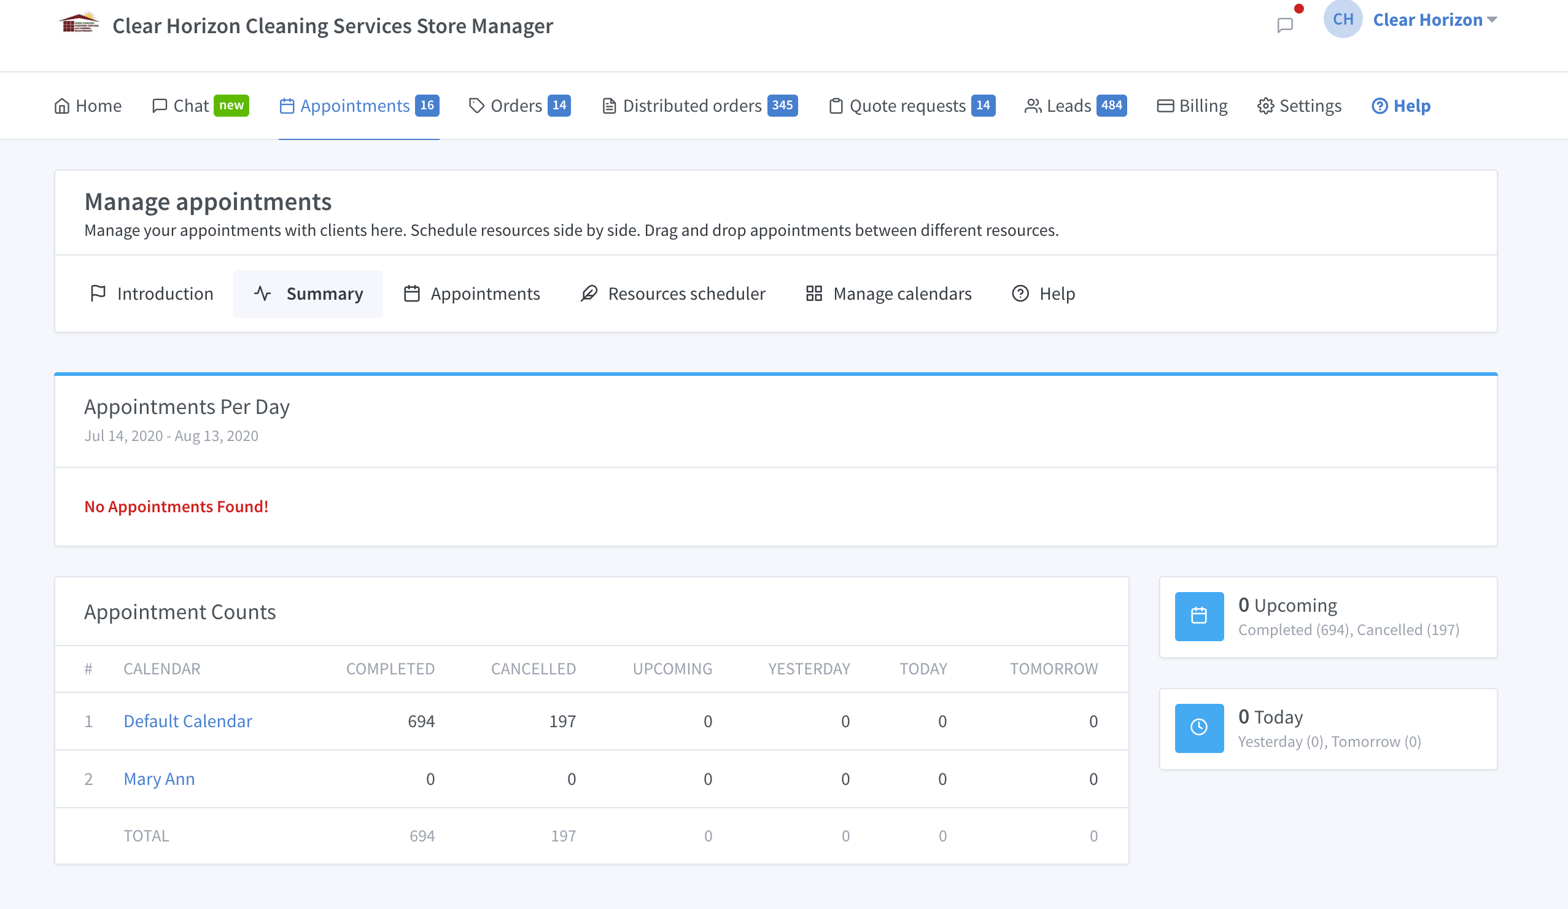This screenshot has width=1568, height=909.
Task: Click the COMPLETED column header
Action: (390, 669)
